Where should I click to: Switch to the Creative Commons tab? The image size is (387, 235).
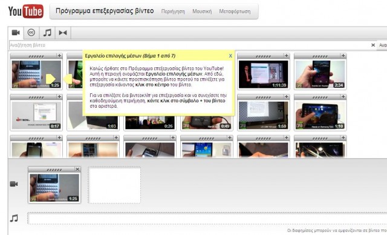(31, 33)
